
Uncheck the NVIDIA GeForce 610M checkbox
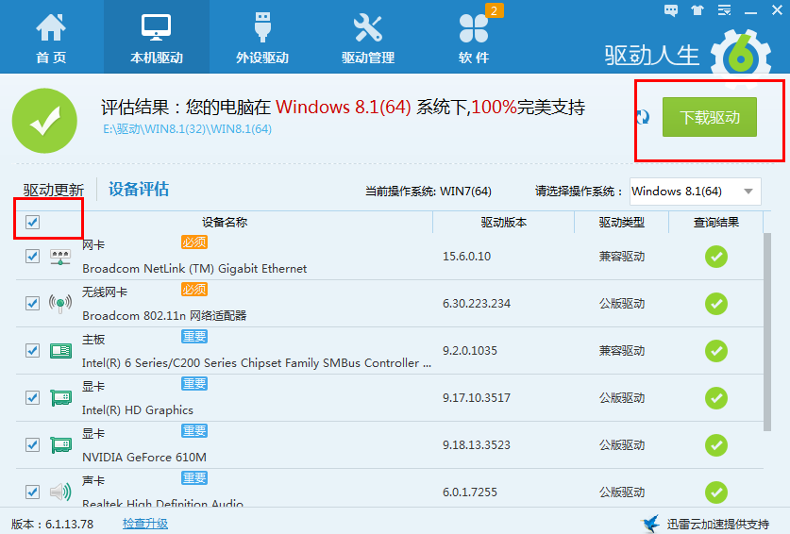[33, 444]
